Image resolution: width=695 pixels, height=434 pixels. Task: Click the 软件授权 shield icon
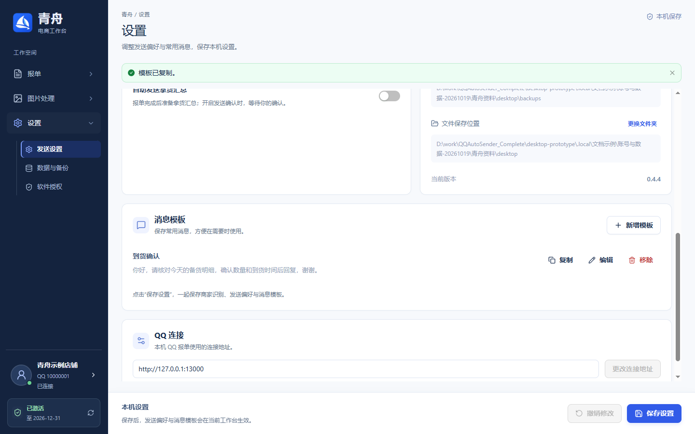pyautogui.click(x=29, y=187)
